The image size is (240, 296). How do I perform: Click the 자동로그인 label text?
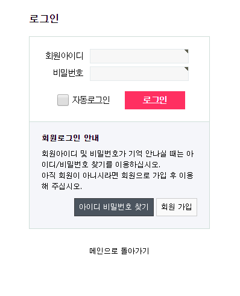point(91,100)
